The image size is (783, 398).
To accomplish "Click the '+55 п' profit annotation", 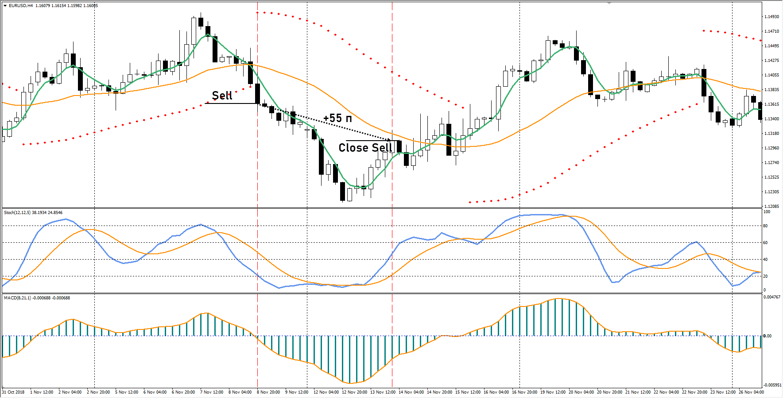I will coord(337,119).
